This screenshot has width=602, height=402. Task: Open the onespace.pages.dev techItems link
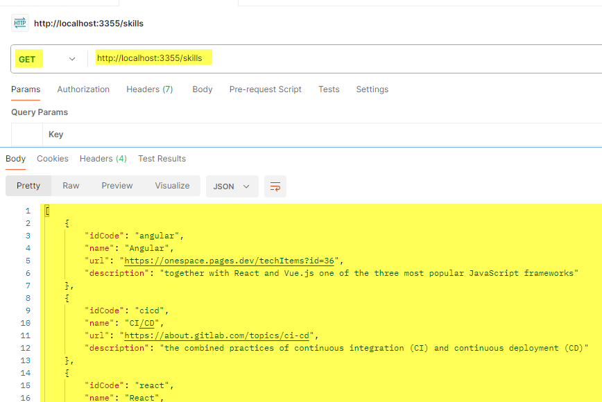tap(230, 261)
